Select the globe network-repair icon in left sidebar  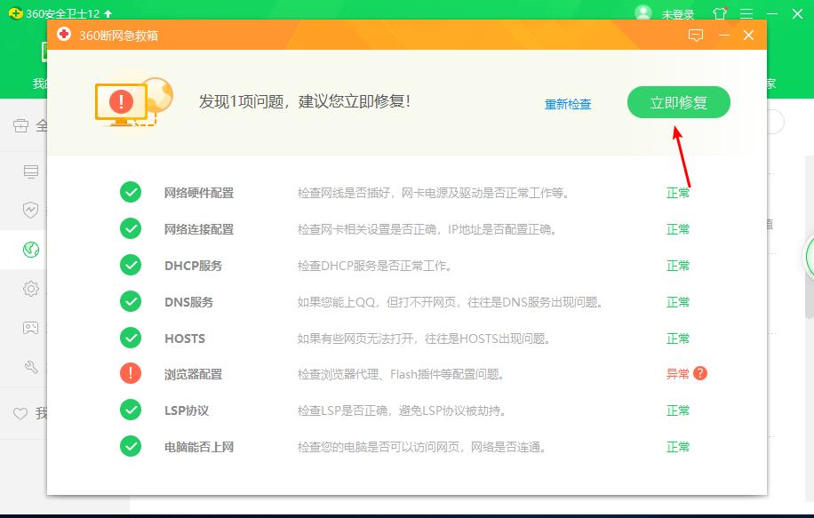tap(29, 250)
